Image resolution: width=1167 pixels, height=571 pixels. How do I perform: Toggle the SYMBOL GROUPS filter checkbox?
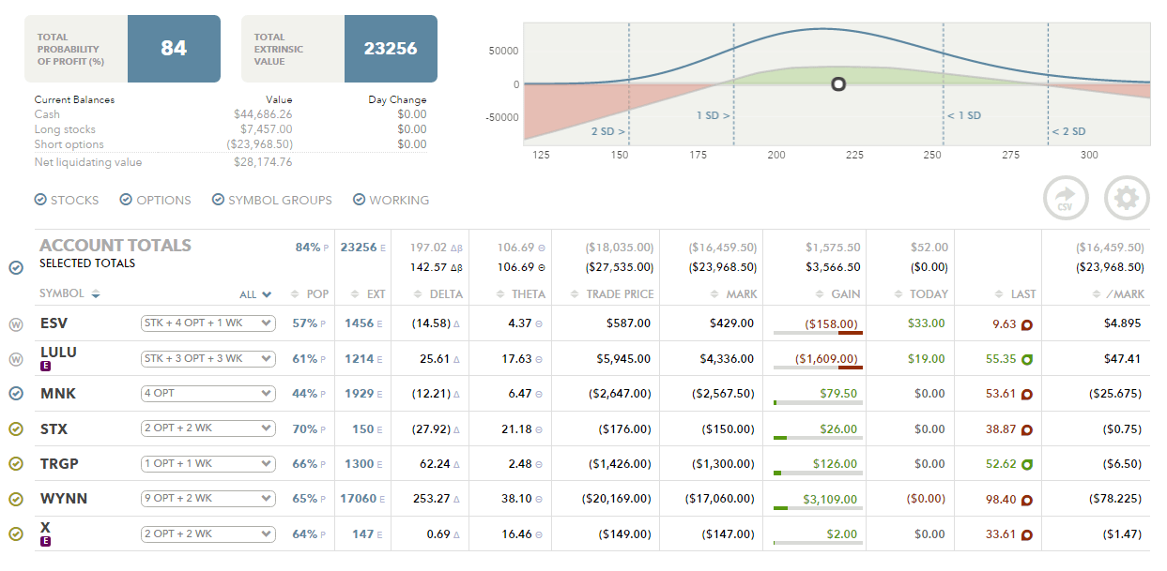coord(218,200)
